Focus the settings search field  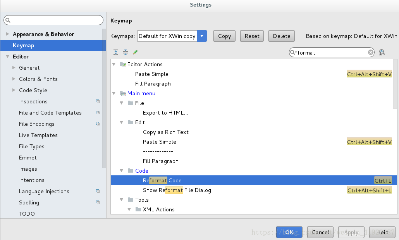coord(53,20)
